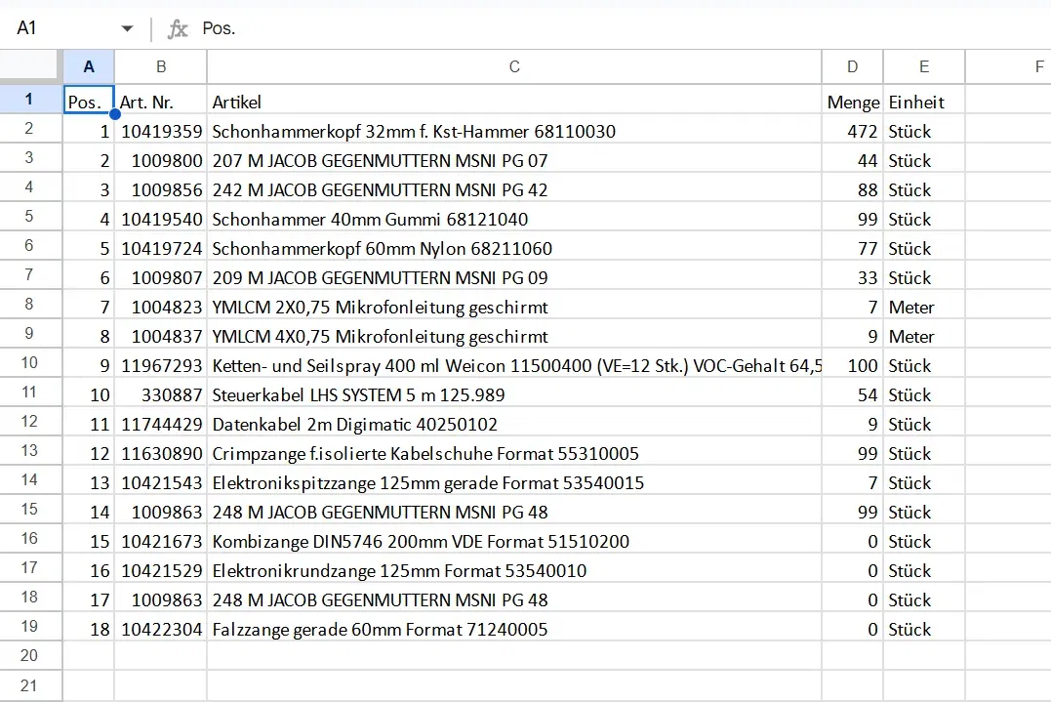
Task: Open the name box dropdown arrow
Action: click(127, 28)
